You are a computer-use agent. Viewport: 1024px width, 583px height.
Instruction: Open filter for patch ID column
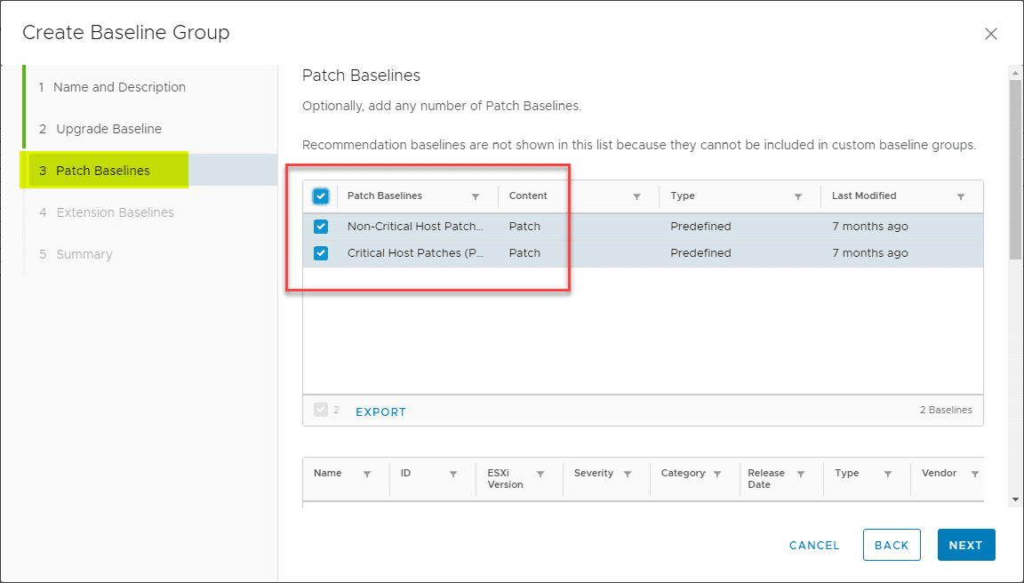pos(453,475)
